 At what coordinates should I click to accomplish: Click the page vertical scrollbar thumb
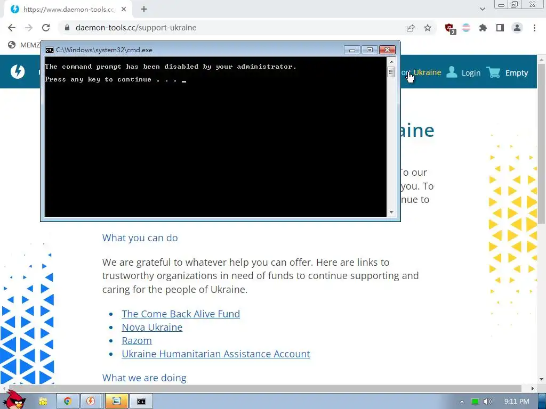(x=542, y=143)
